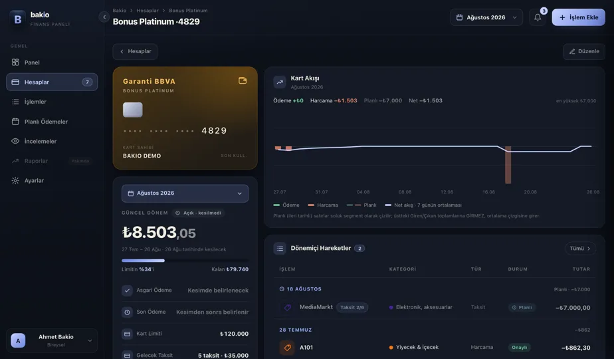Click the Kart Limiti card icon
The height and width of the screenshot is (359, 614).
127,334
